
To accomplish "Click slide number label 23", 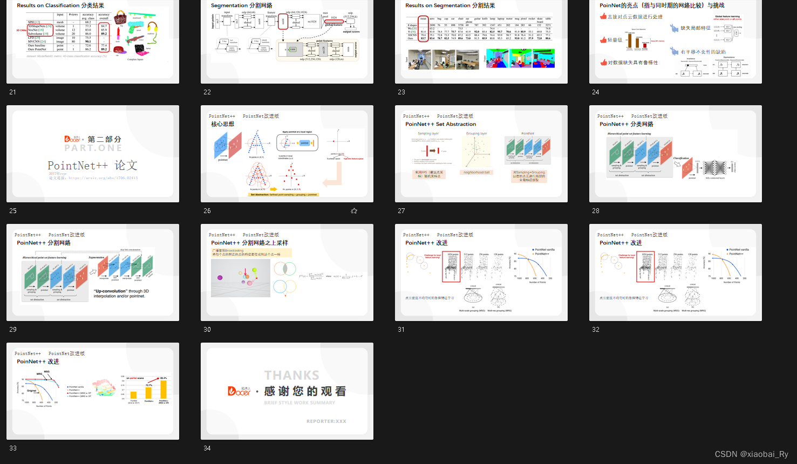I will tap(401, 92).
